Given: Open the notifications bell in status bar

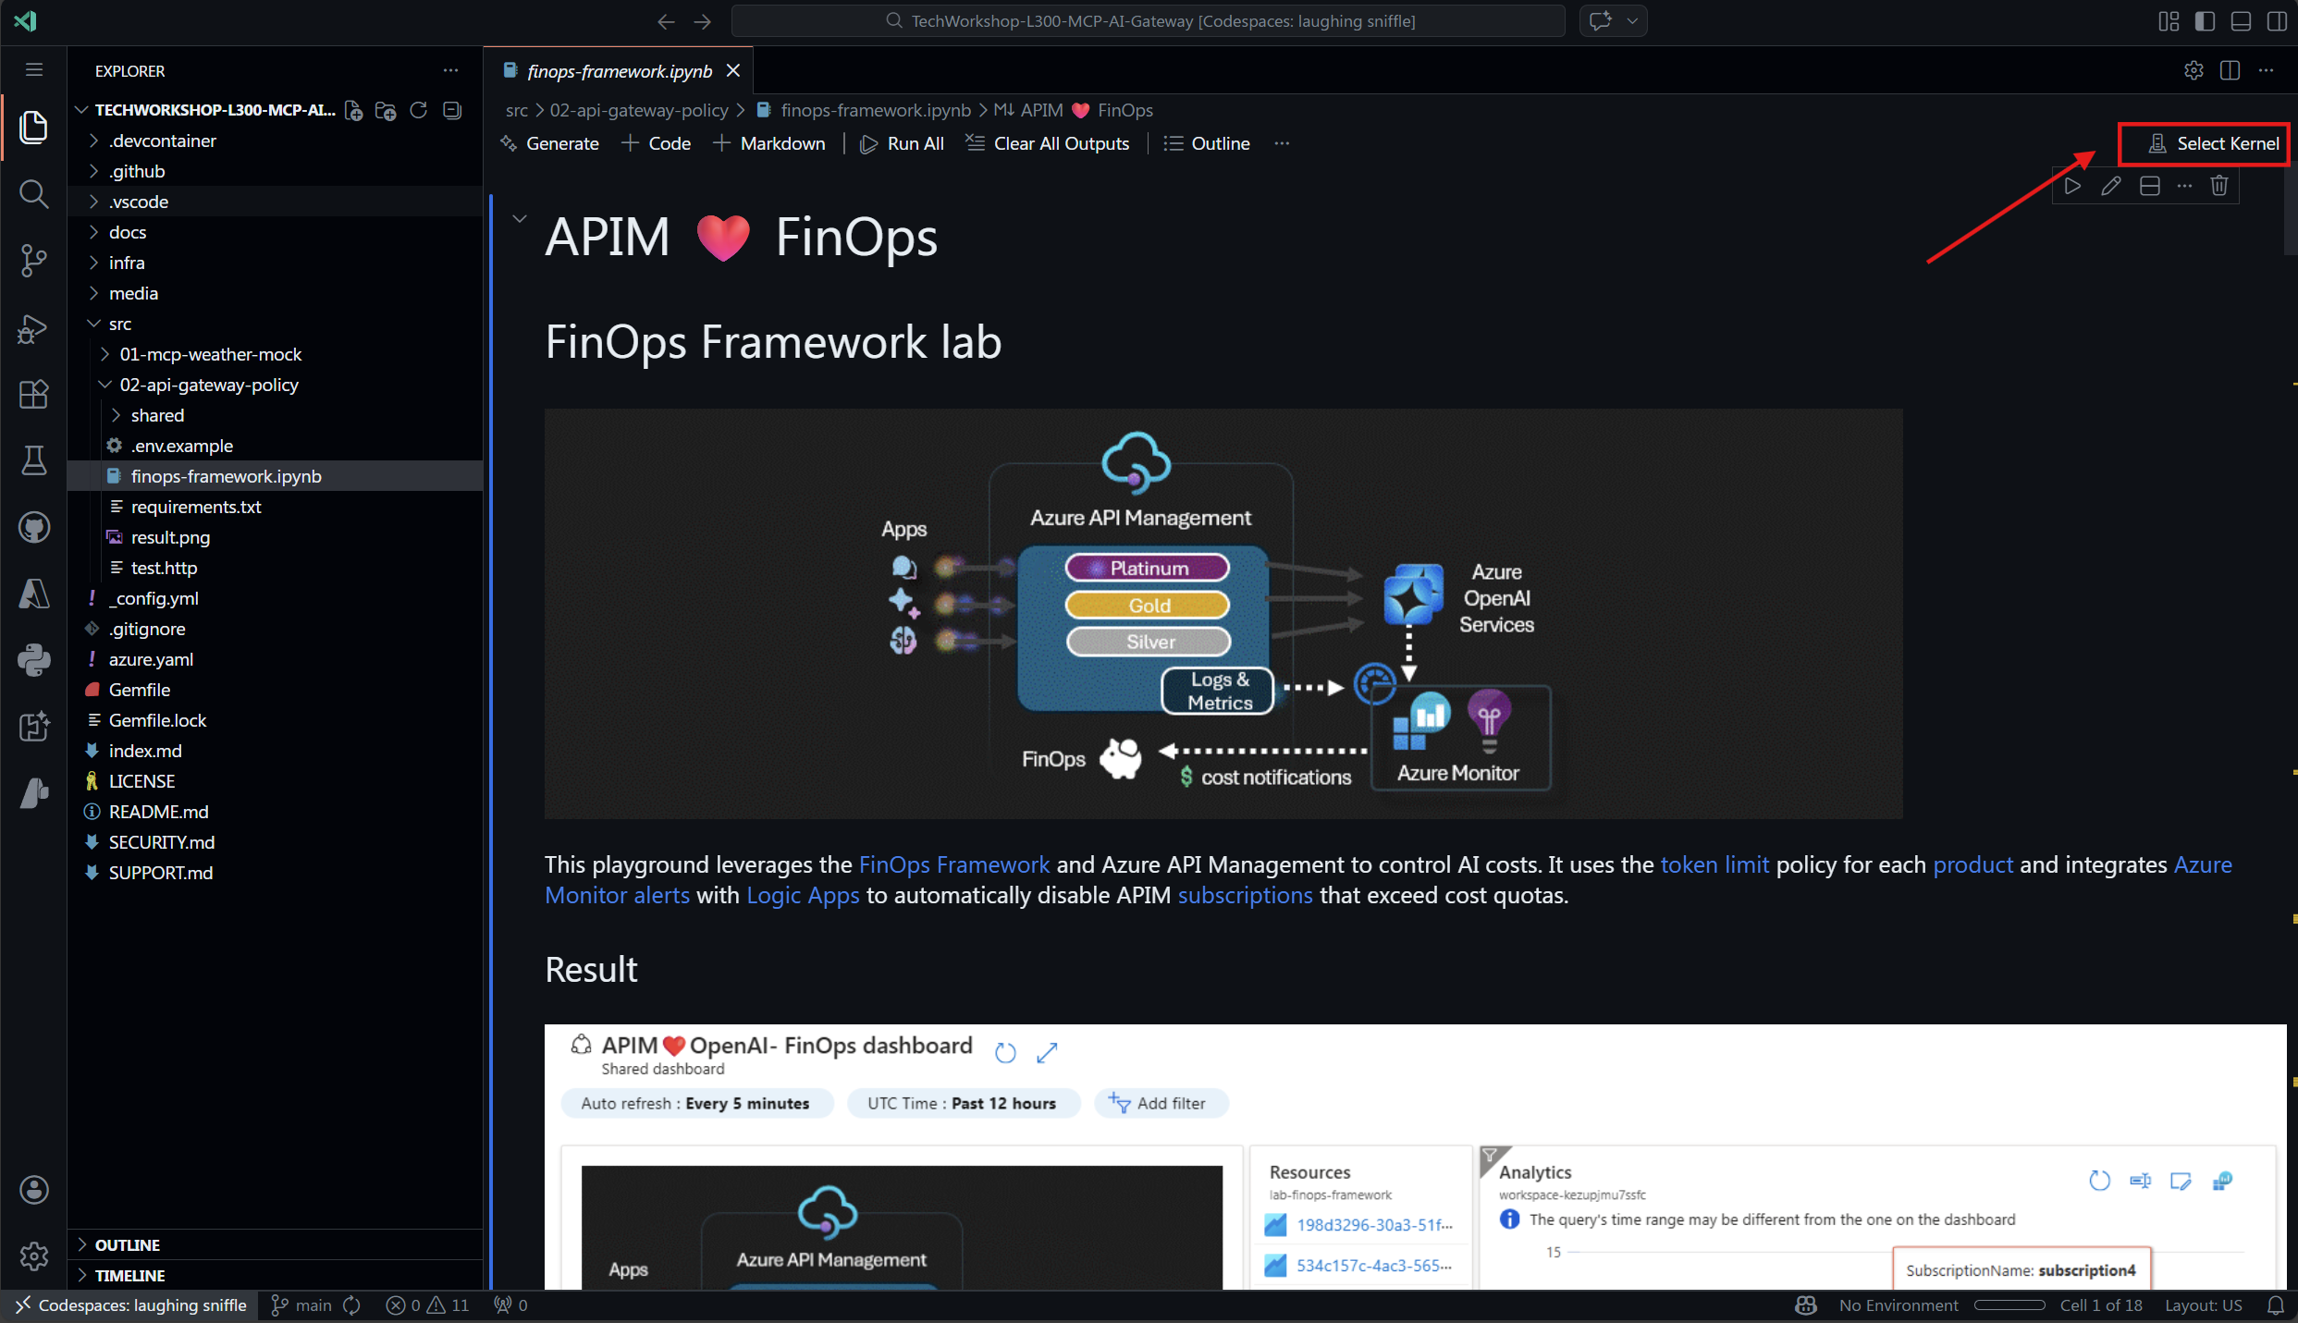Looking at the screenshot, I should click(2276, 1305).
